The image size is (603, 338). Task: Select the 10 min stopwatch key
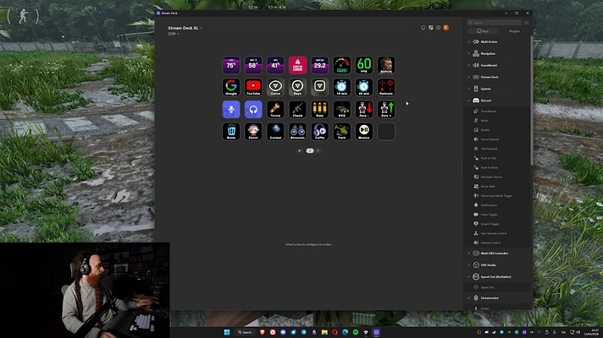click(x=342, y=87)
